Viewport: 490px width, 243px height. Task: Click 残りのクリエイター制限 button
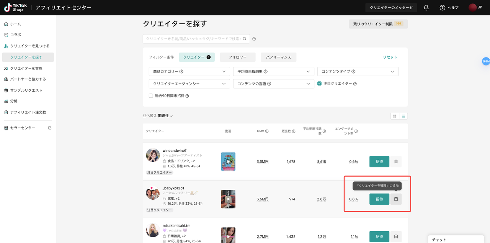pyautogui.click(x=378, y=24)
